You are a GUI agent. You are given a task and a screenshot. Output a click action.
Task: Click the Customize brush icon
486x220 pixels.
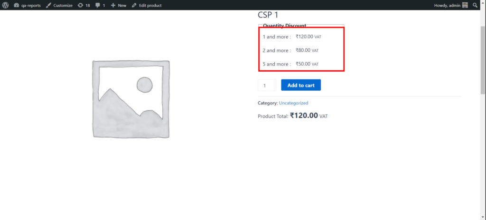pos(48,5)
